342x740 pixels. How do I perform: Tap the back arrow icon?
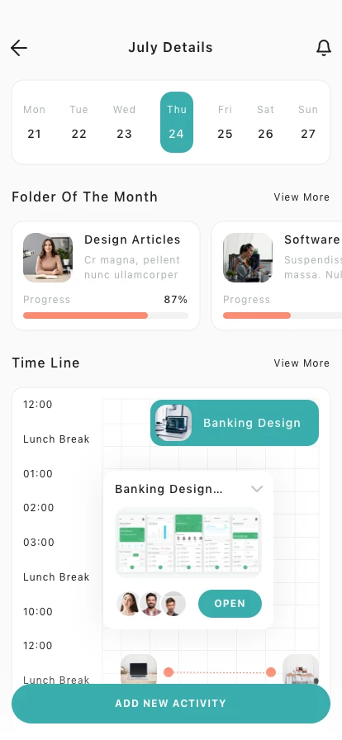(19, 48)
